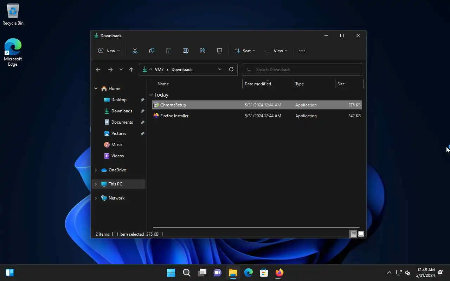Click the 342 KB size cell
Viewport: 450px width, 281px height.
(354, 116)
